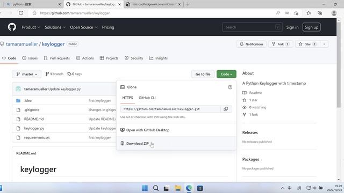The width and height of the screenshot is (344, 193).
Task: Open the keylogger.py file
Action: pyautogui.click(x=34, y=128)
